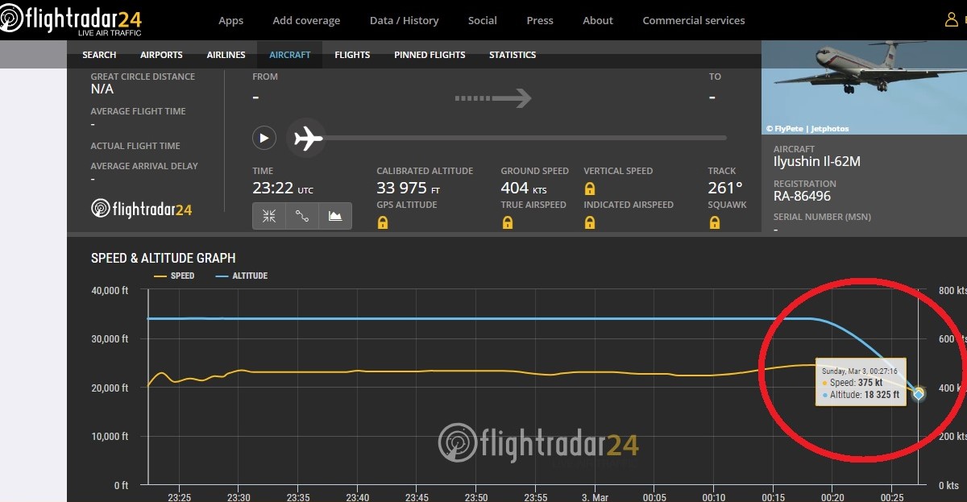The image size is (967, 502).
Task: Click the True Airspeed lock icon
Action: pos(508,222)
